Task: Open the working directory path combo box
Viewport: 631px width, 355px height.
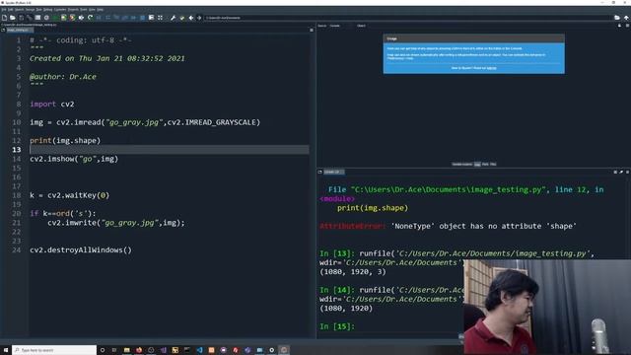Action: [x=408, y=18]
